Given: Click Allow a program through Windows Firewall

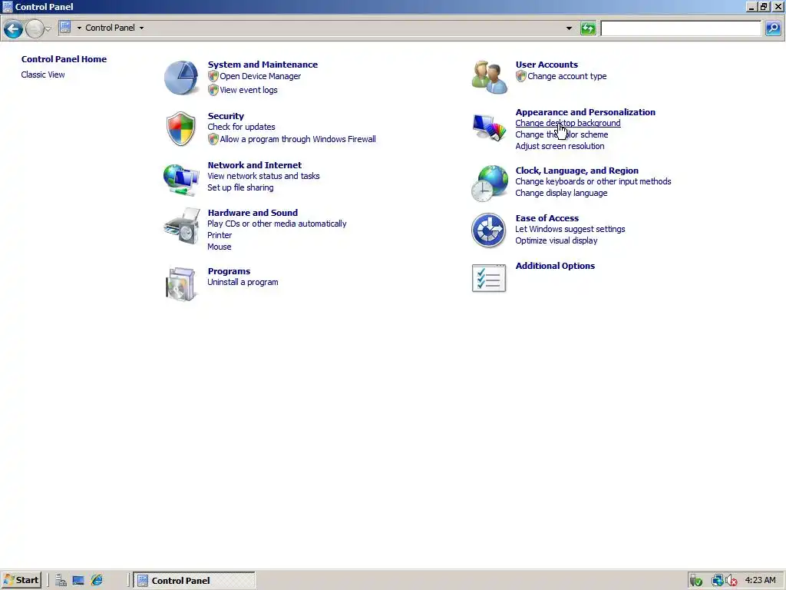Looking at the screenshot, I should 298,139.
